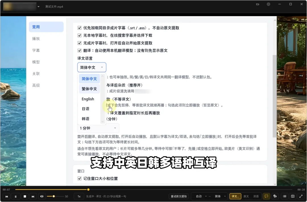This screenshot has height=202, width=307.
Task: Click the video progress bar handle
Action: point(88,189)
